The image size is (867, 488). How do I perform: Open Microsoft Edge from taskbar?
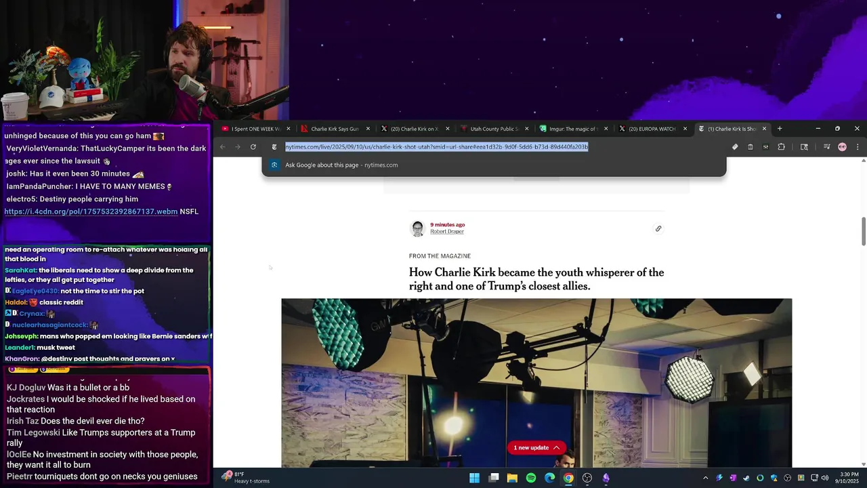[x=550, y=478]
